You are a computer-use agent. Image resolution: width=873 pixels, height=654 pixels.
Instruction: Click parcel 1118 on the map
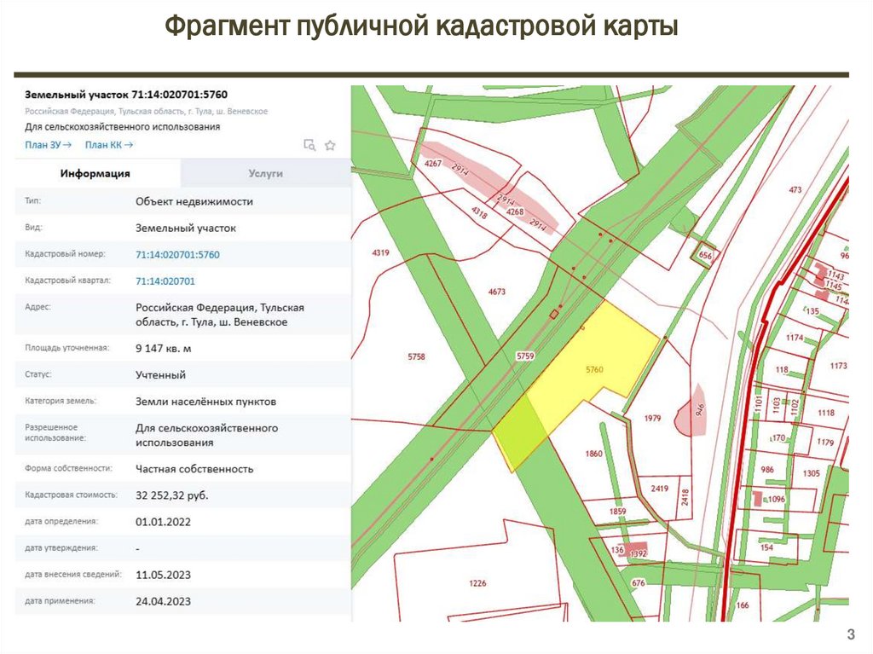(826, 413)
